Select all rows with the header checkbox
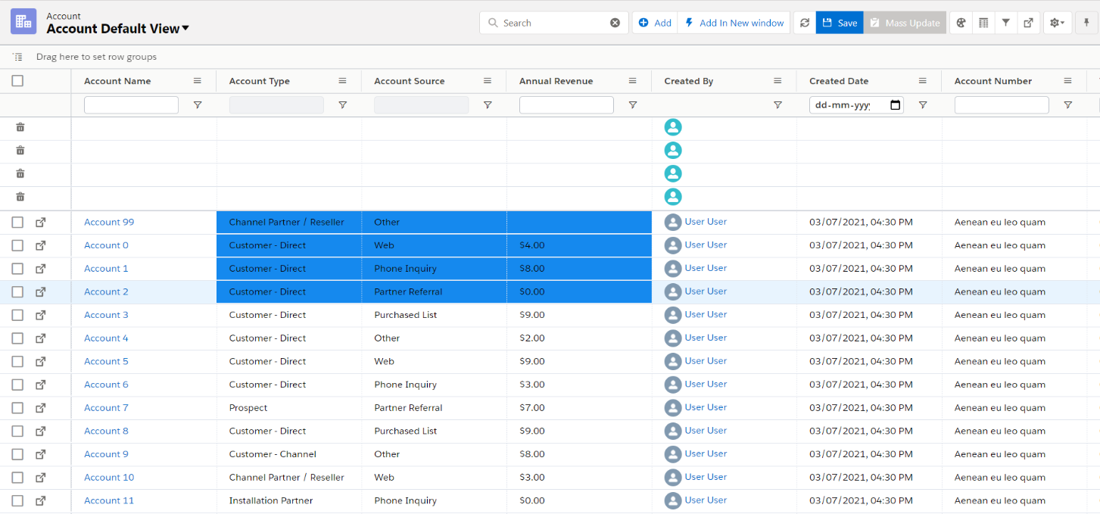 (17, 81)
